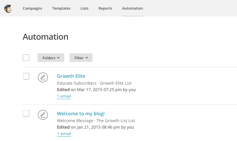Select the Automation nav tab
The height and width of the screenshot is (141, 237).
click(x=132, y=8)
